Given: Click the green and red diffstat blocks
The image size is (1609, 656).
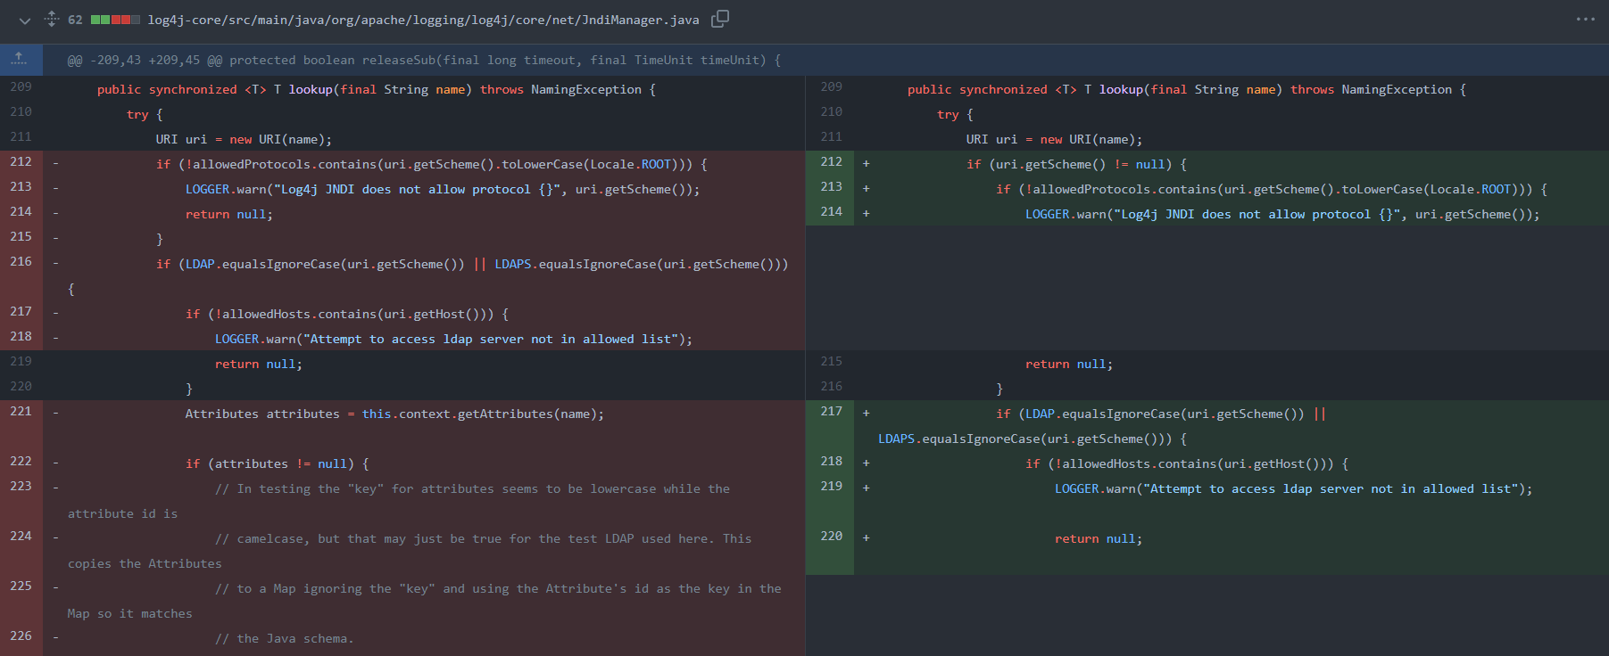Looking at the screenshot, I should 115,20.
